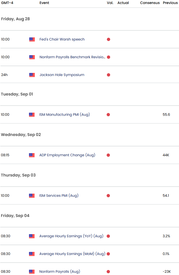Click red volatility dot for Nonfarm Payrolls (Aug)
The width and height of the screenshot is (179, 275).
[x=108, y=271]
